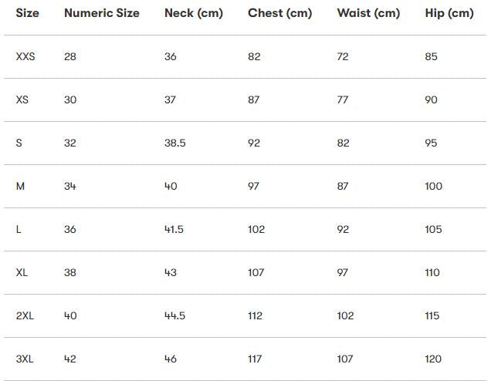Select the XXS size row label
This screenshot has width=491, height=381.
25,56
